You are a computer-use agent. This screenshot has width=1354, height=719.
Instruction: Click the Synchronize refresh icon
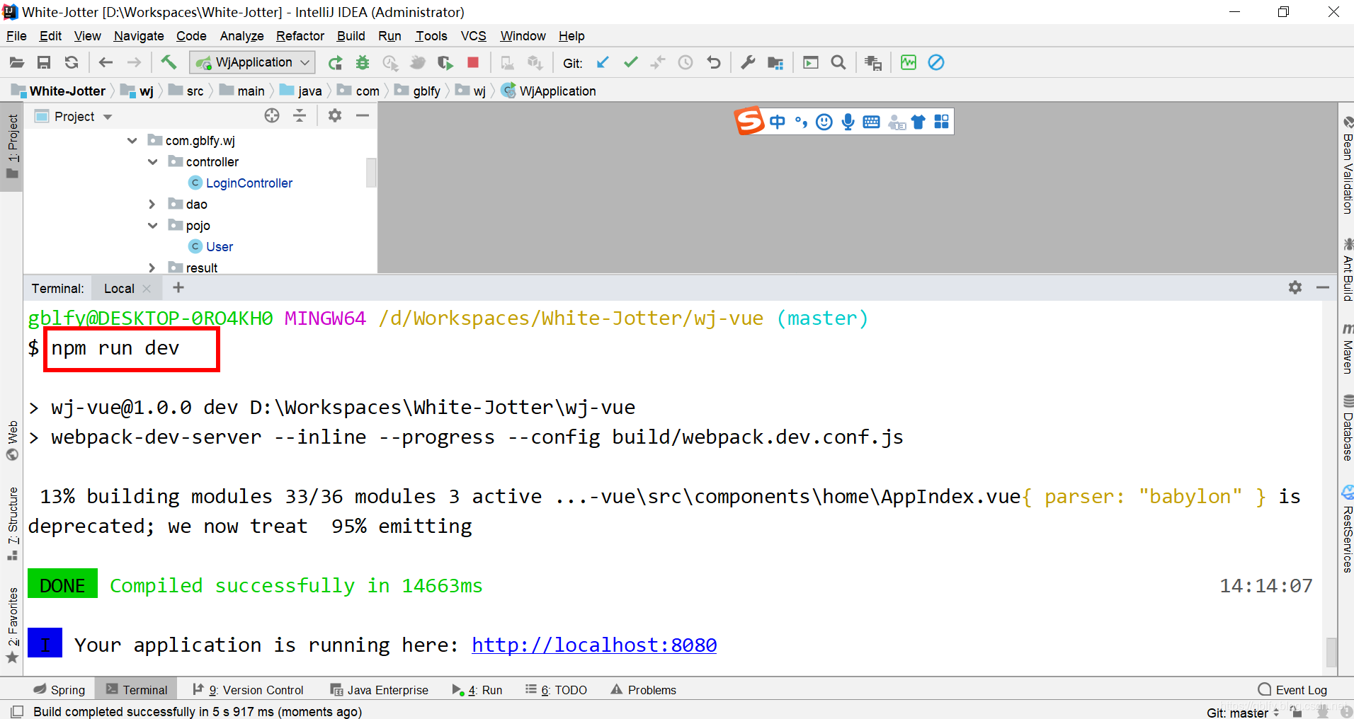click(72, 63)
